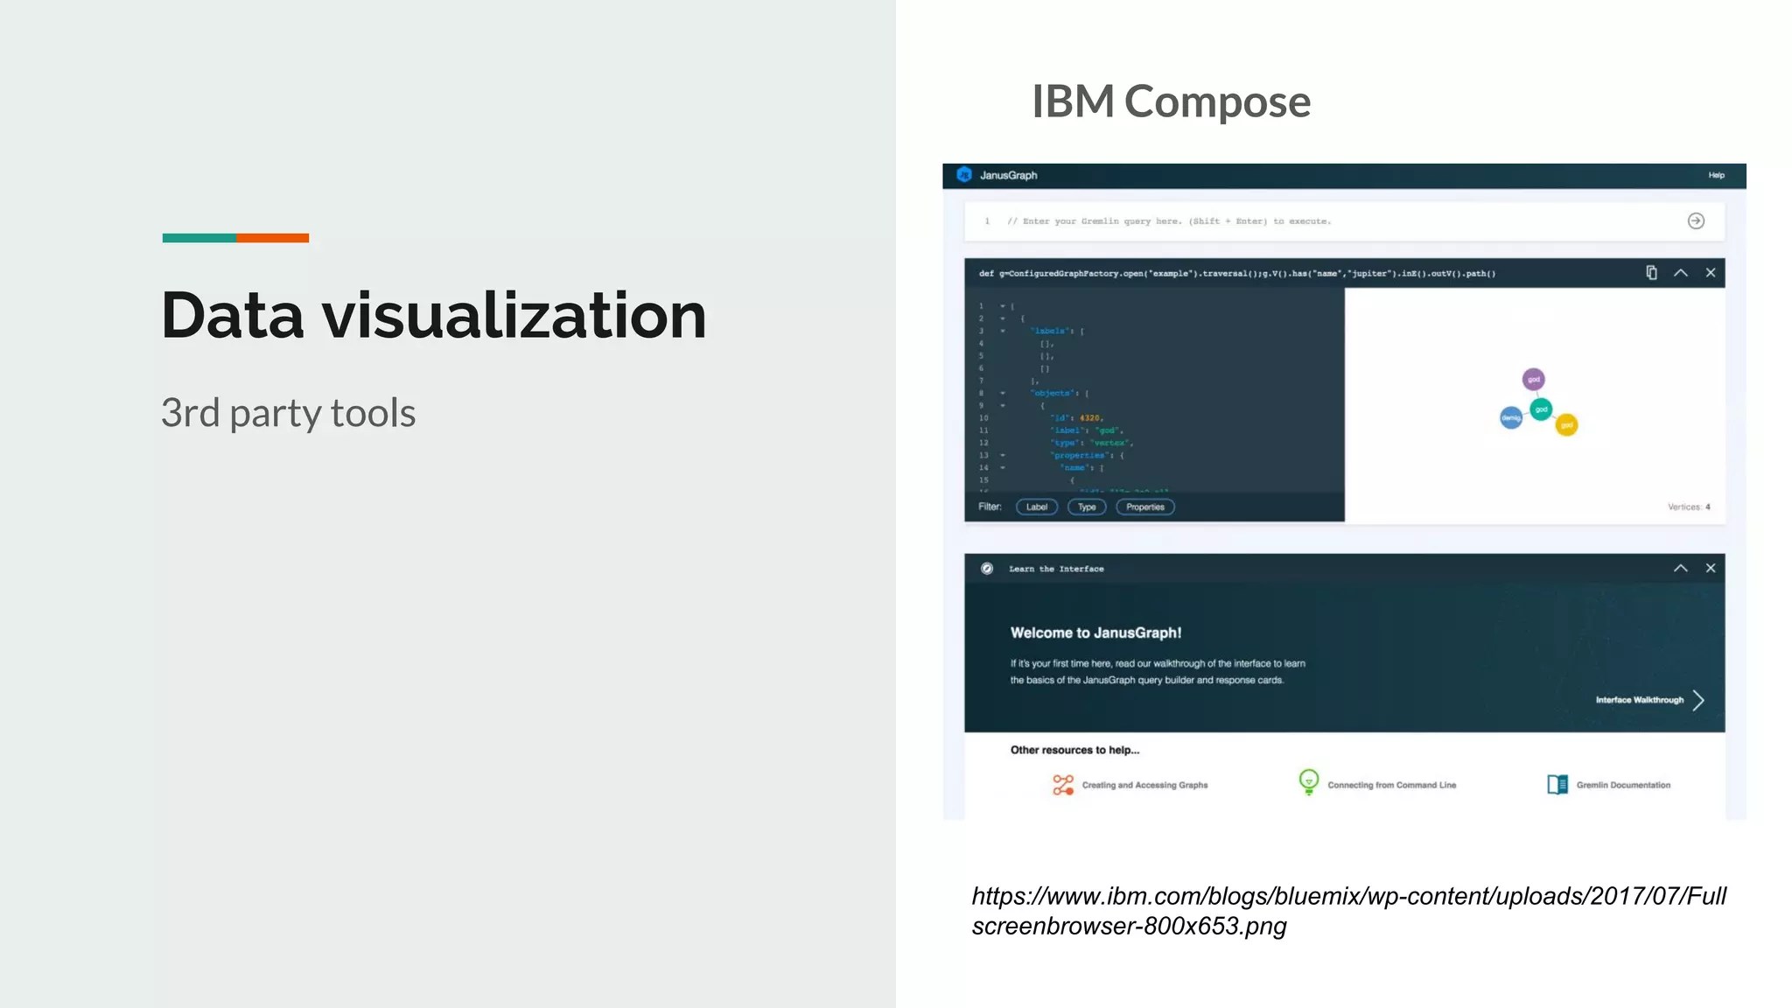Collapse the query result card chevron
The width and height of the screenshot is (1792, 1008).
1681,273
